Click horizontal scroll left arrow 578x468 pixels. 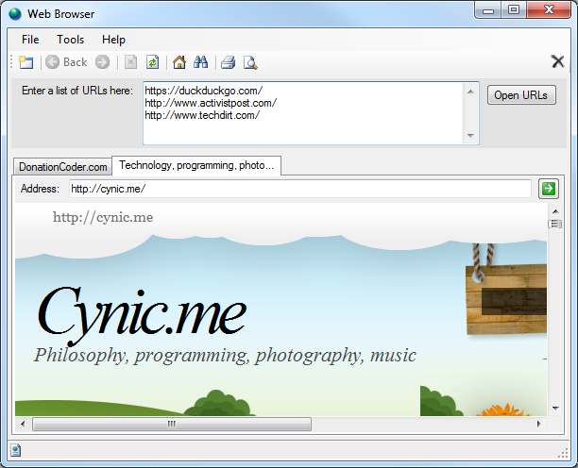click(x=23, y=424)
